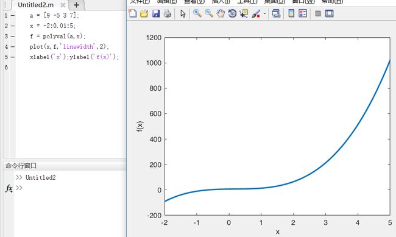Image resolution: width=396 pixels, height=237 pixels.
Task: Toggle the Brush data tool
Action: [256, 13]
